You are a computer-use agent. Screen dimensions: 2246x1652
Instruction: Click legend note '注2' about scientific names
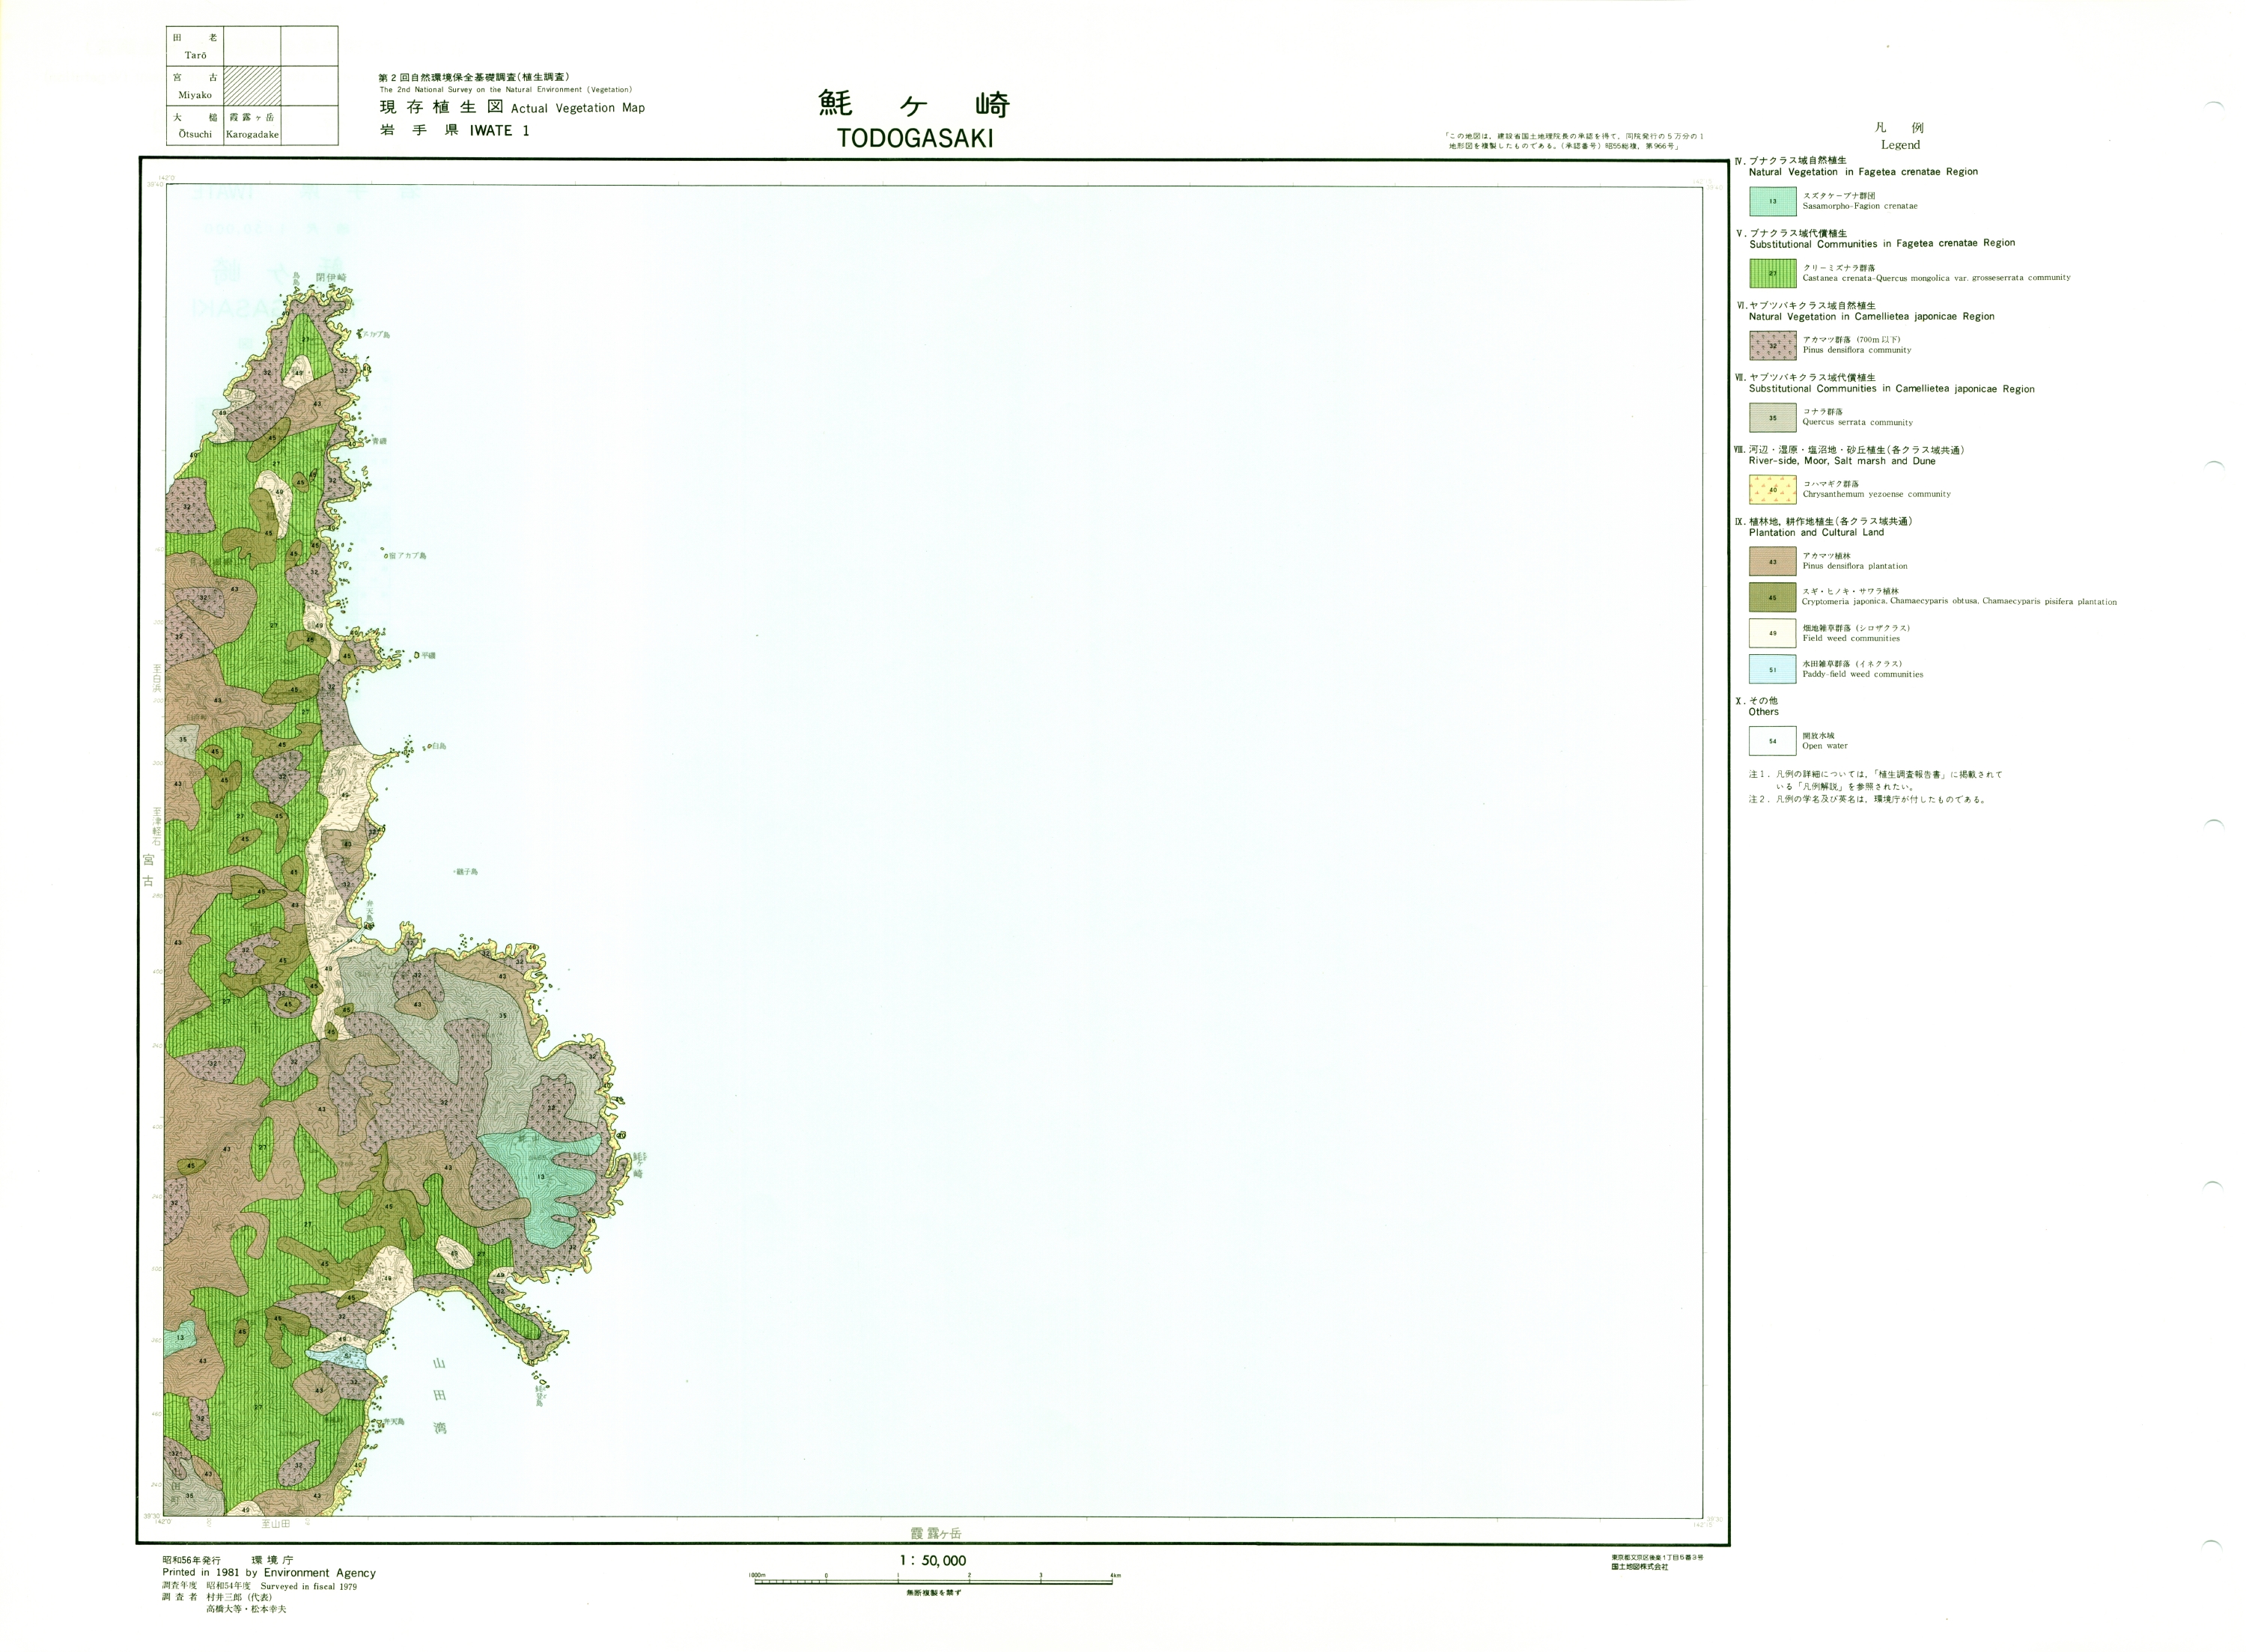pyautogui.click(x=1866, y=799)
